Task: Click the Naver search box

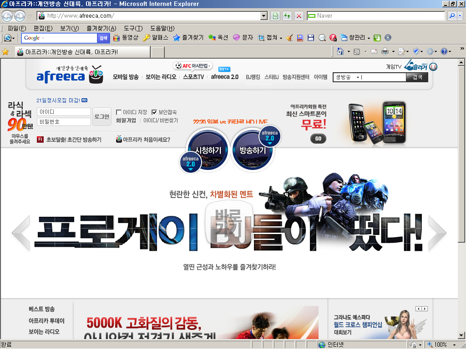Action: tap(375, 16)
